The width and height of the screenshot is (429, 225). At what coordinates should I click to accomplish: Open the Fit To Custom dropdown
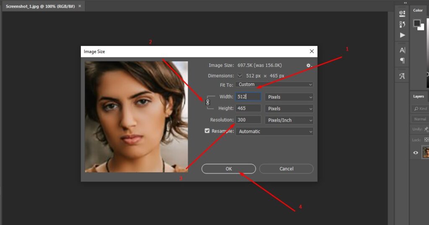point(274,84)
